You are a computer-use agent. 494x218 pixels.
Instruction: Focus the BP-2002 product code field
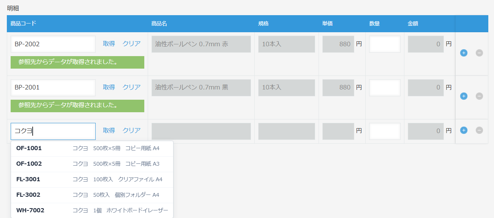pyautogui.click(x=53, y=44)
